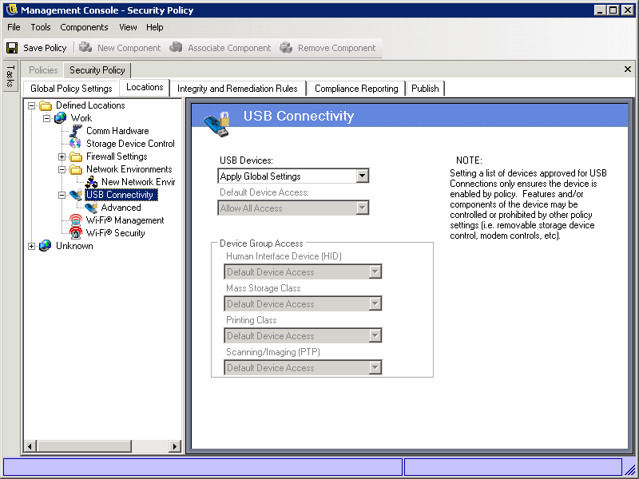The height and width of the screenshot is (479, 639).
Task: Collapse the USB Connectivity node
Action: click(x=62, y=195)
